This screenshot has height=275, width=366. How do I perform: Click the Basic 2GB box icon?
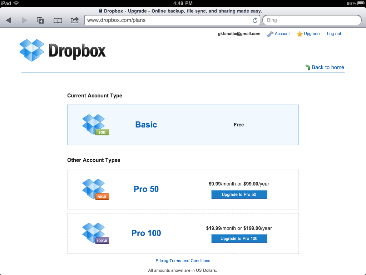pos(94,124)
